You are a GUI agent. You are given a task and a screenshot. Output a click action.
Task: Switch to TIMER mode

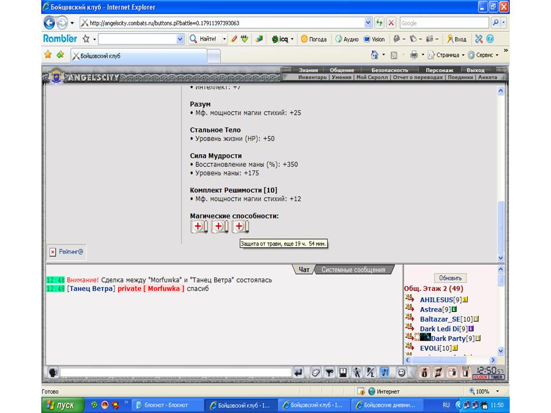(496, 377)
